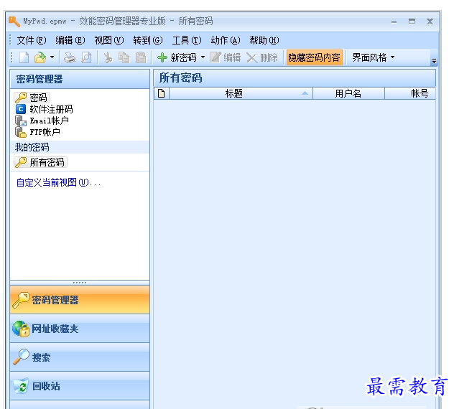Image resolution: width=454 pixels, height=409 pixels.
Task: Minimize the MyPwd.epmw window
Action: [x=394, y=22]
